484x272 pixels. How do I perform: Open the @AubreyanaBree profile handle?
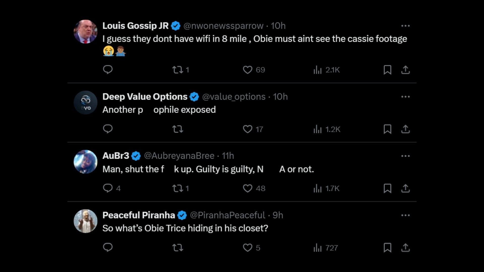pyautogui.click(x=179, y=156)
